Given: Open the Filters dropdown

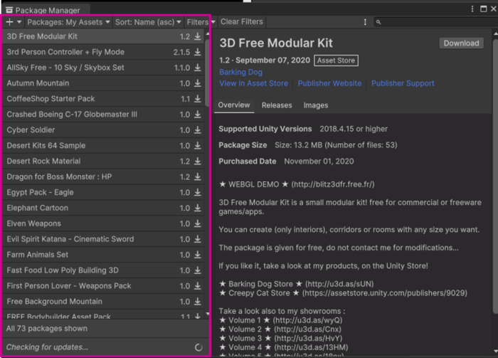Looking at the screenshot, I should (x=200, y=22).
